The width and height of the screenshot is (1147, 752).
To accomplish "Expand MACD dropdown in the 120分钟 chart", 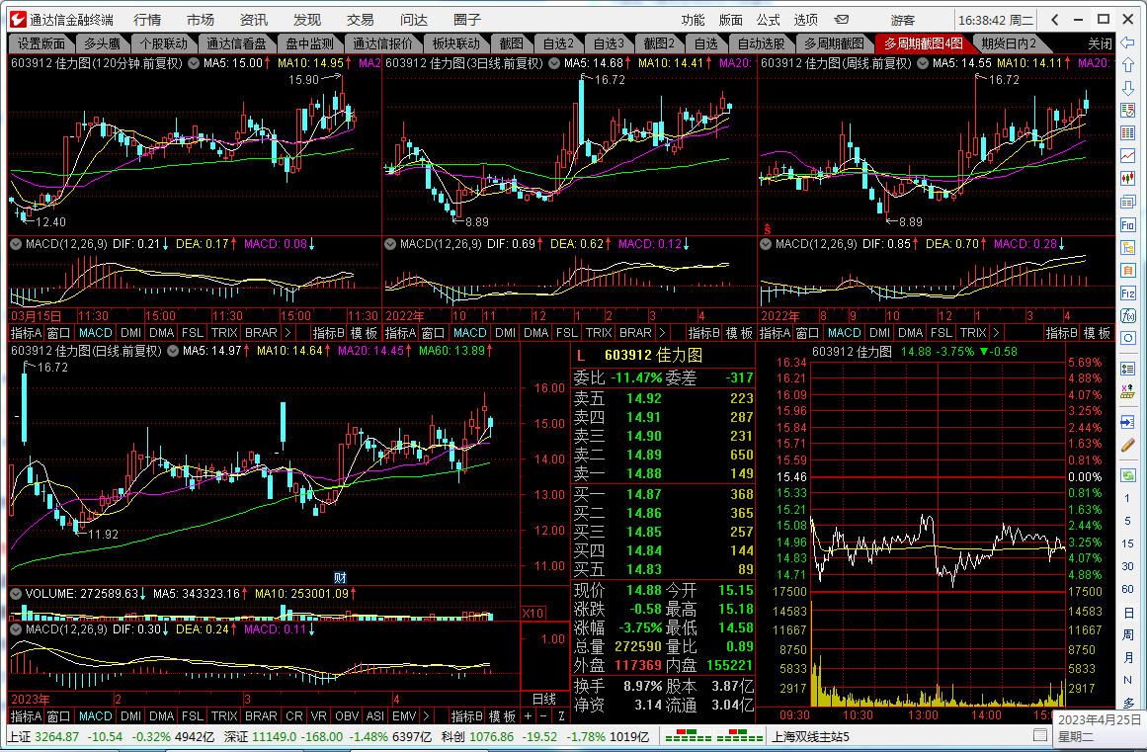I will coord(16,244).
